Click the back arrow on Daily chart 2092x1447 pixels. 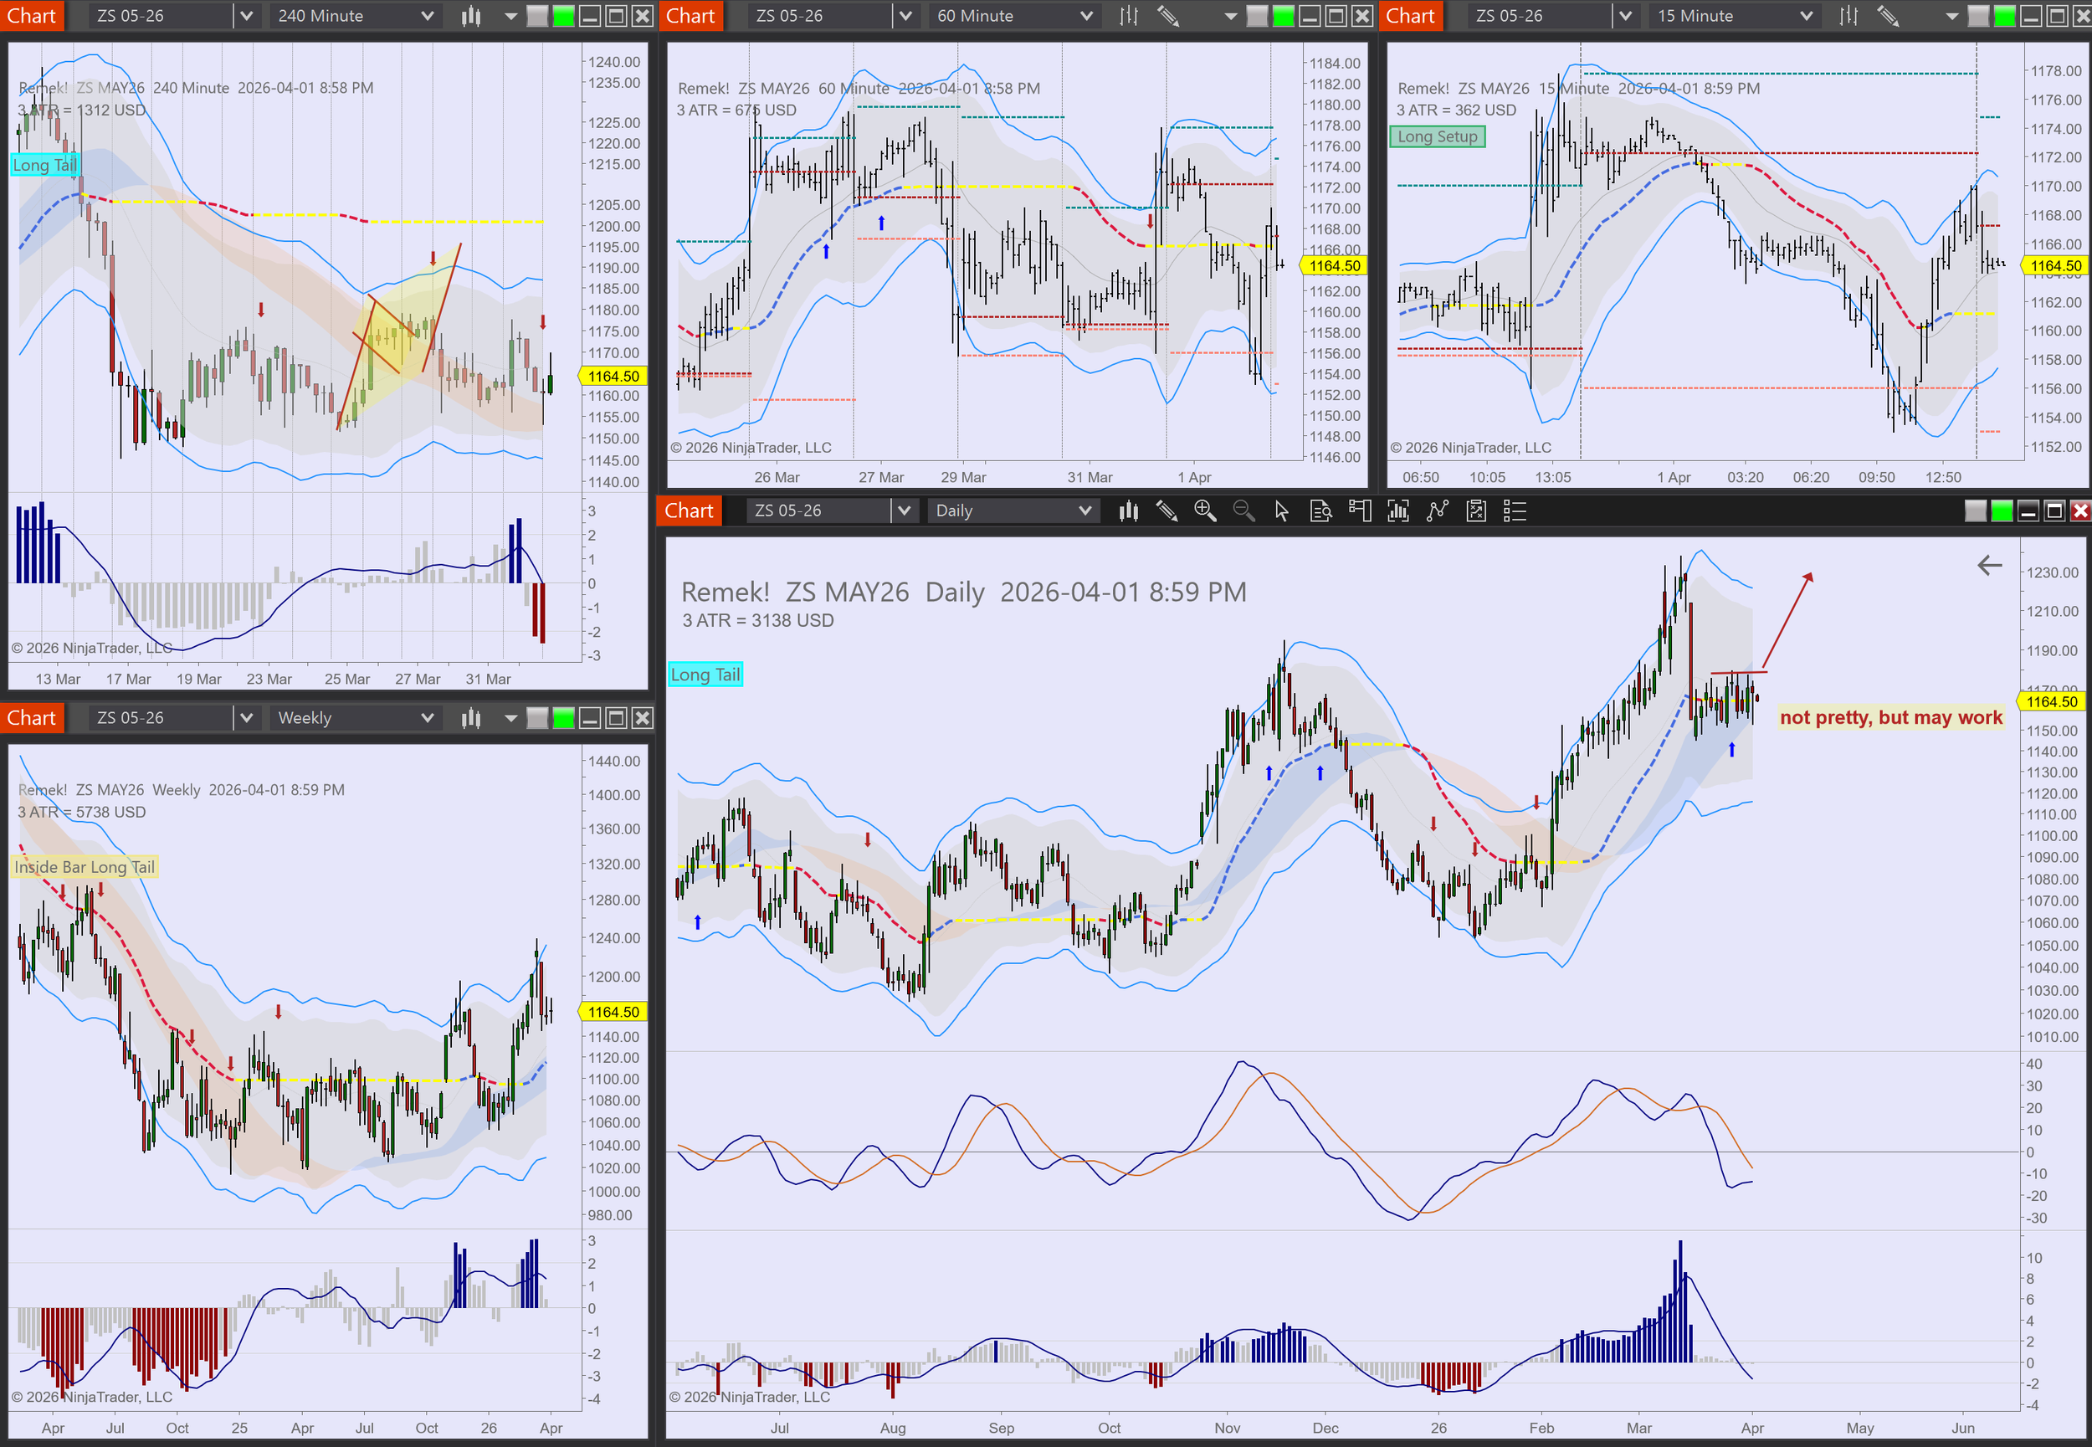(1989, 566)
